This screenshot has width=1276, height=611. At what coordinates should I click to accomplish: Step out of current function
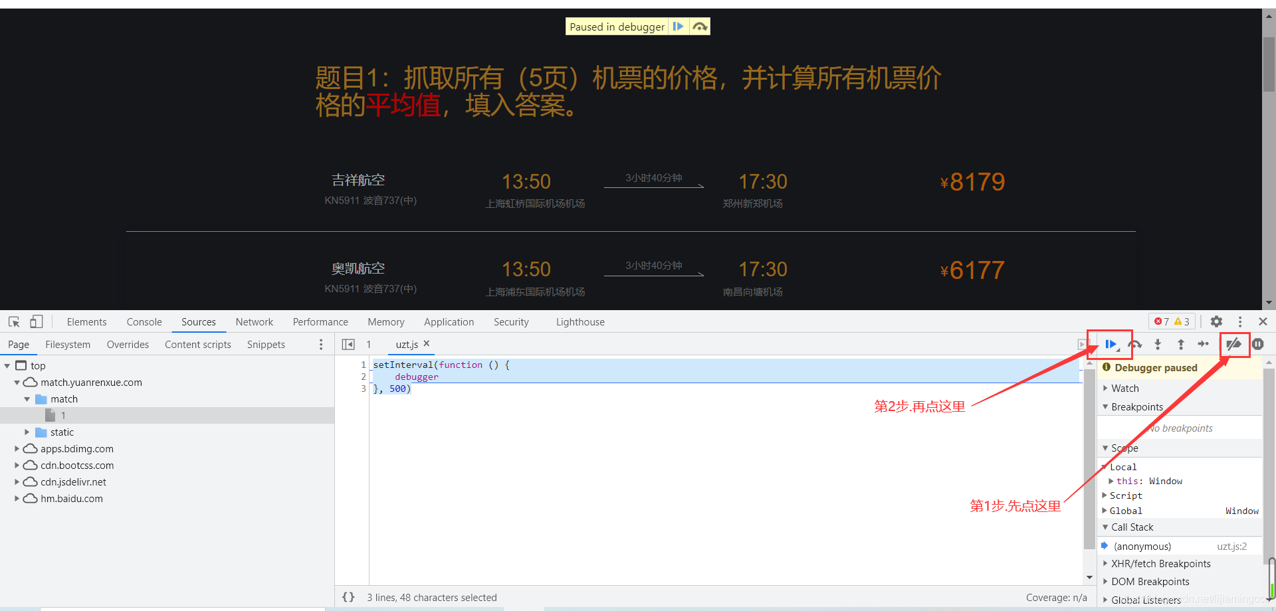[1181, 344]
